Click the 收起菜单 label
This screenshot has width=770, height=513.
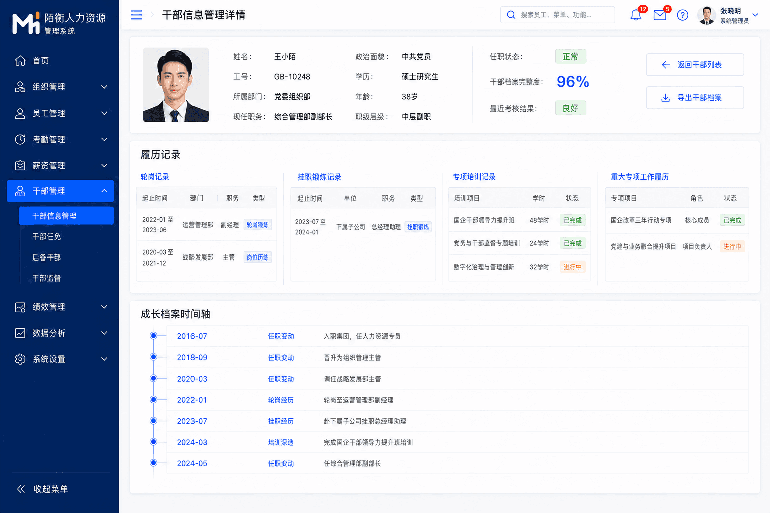coord(51,489)
